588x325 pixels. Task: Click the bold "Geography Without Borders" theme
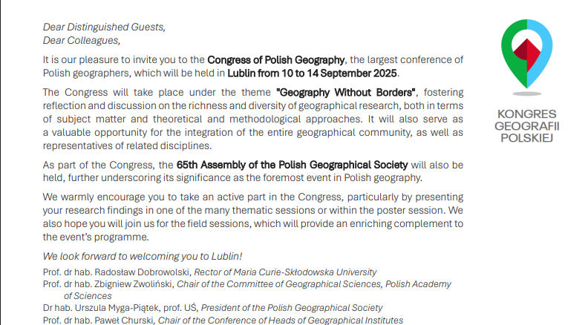point(345,92)
